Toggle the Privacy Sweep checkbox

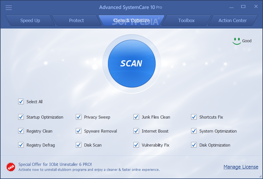pyautogui.click(x=79, y=117)
